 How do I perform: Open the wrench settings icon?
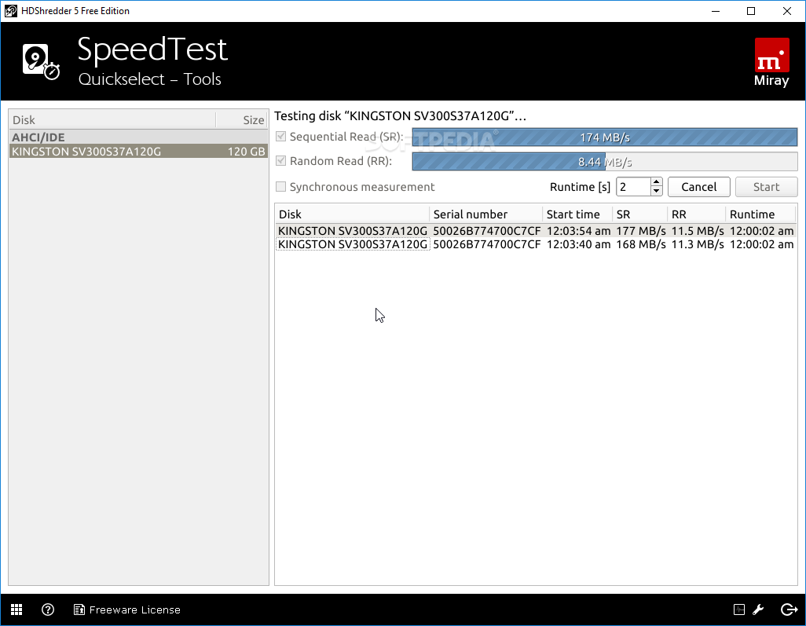point(758,610)
